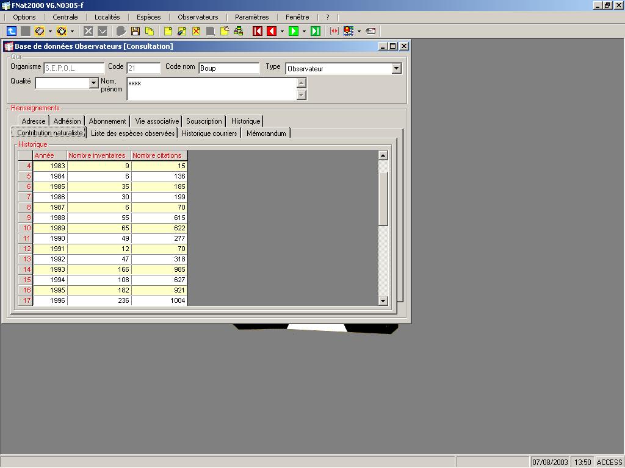Screen dimensions: 625x468
Task: Click the new blank record icon
Action: click(x=168, y=31)
